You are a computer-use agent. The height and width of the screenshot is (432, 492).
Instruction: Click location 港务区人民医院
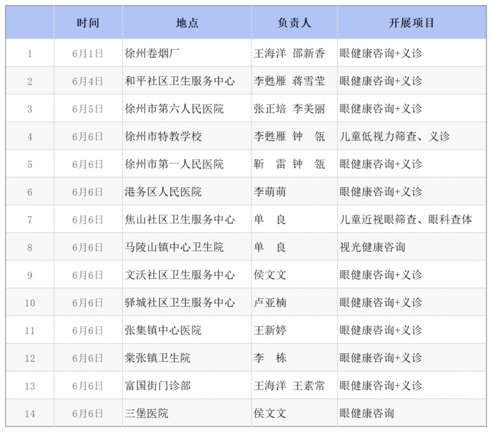click(163, 191)
